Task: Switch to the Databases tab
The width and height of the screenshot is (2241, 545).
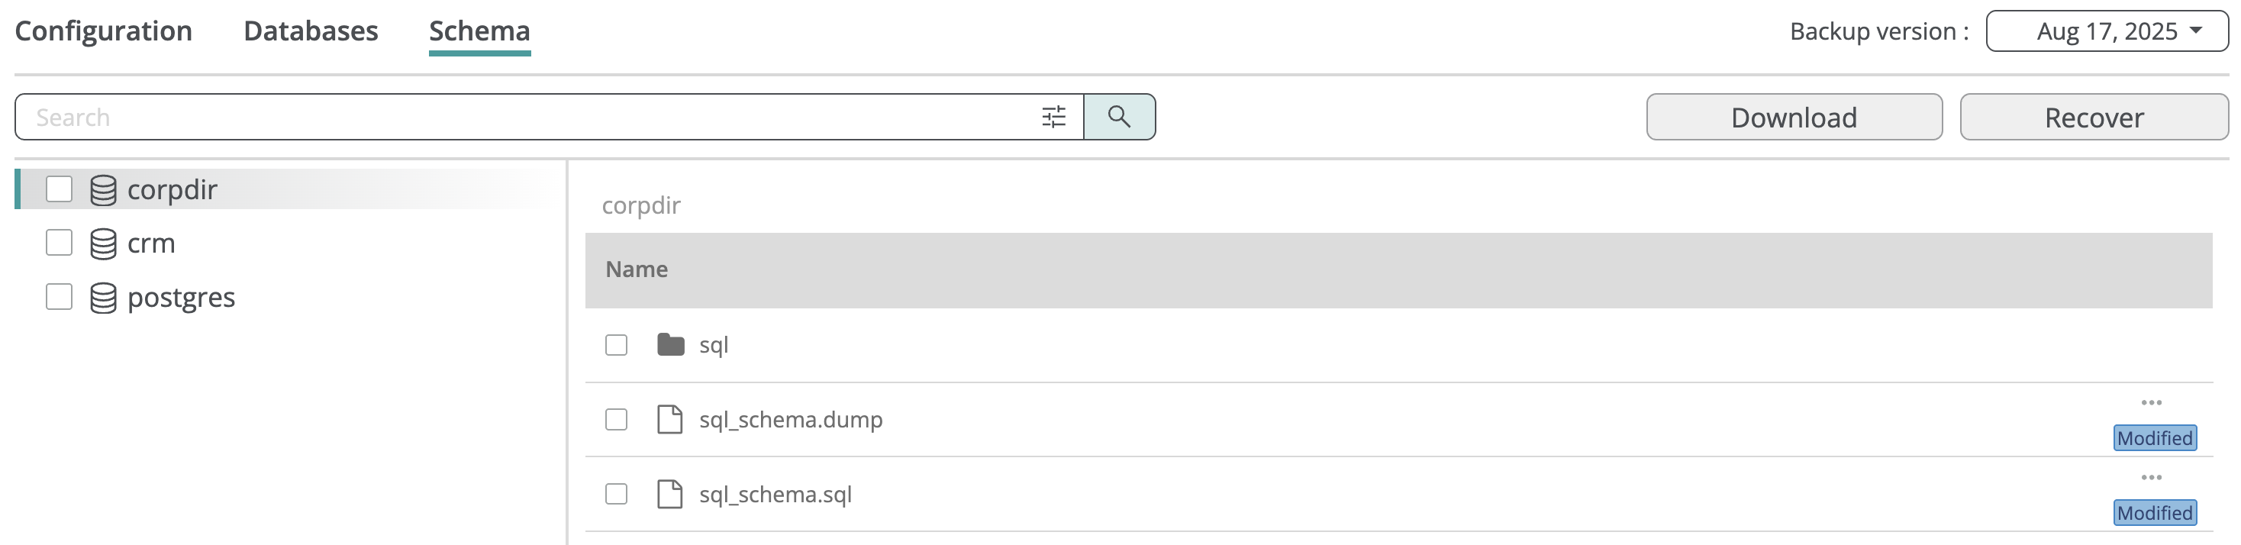Action: tap(311, 31)
